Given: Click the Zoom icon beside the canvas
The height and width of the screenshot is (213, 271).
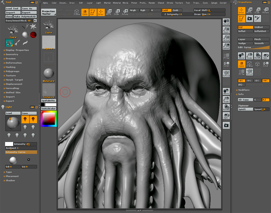Looking at the screenshot, I should 226,30.
